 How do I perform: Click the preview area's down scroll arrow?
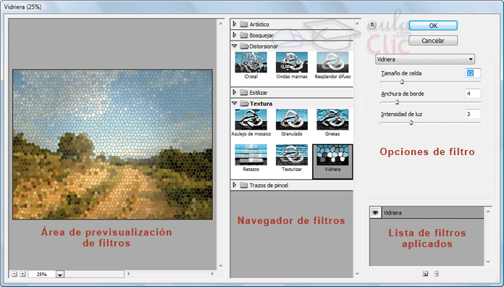click(x=221, y=266)
